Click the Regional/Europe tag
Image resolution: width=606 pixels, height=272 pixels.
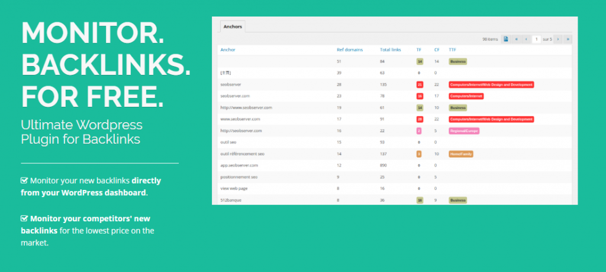pyautogui.click(x=464, y=130)
